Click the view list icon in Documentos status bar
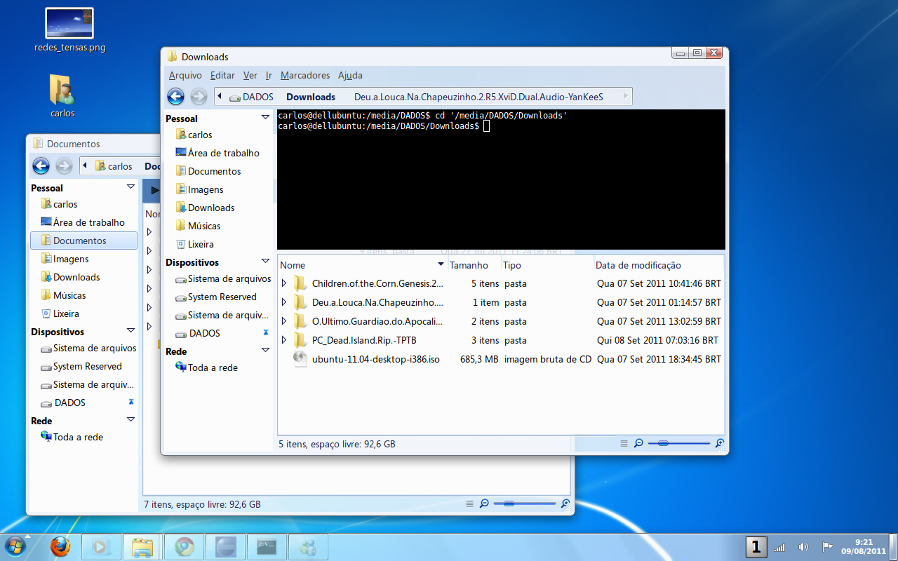Screen dimensions: 898x561 pyautogui.click(x=470, y=503)
